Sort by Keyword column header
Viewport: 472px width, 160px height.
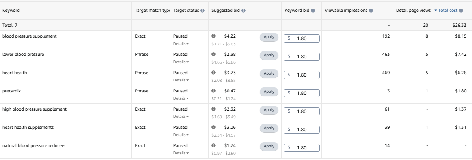coord(11,11)
